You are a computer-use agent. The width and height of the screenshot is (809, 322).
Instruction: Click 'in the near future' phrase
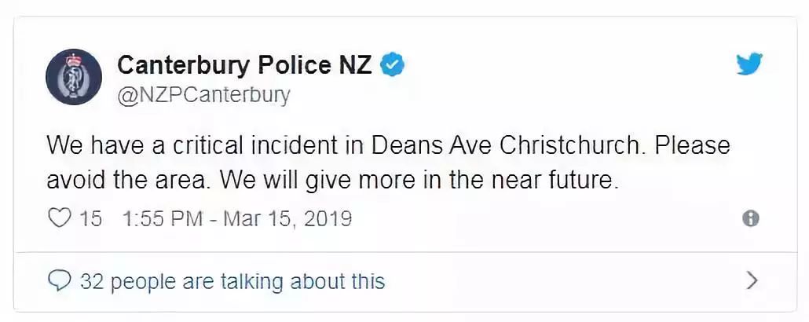click(517, 181)
